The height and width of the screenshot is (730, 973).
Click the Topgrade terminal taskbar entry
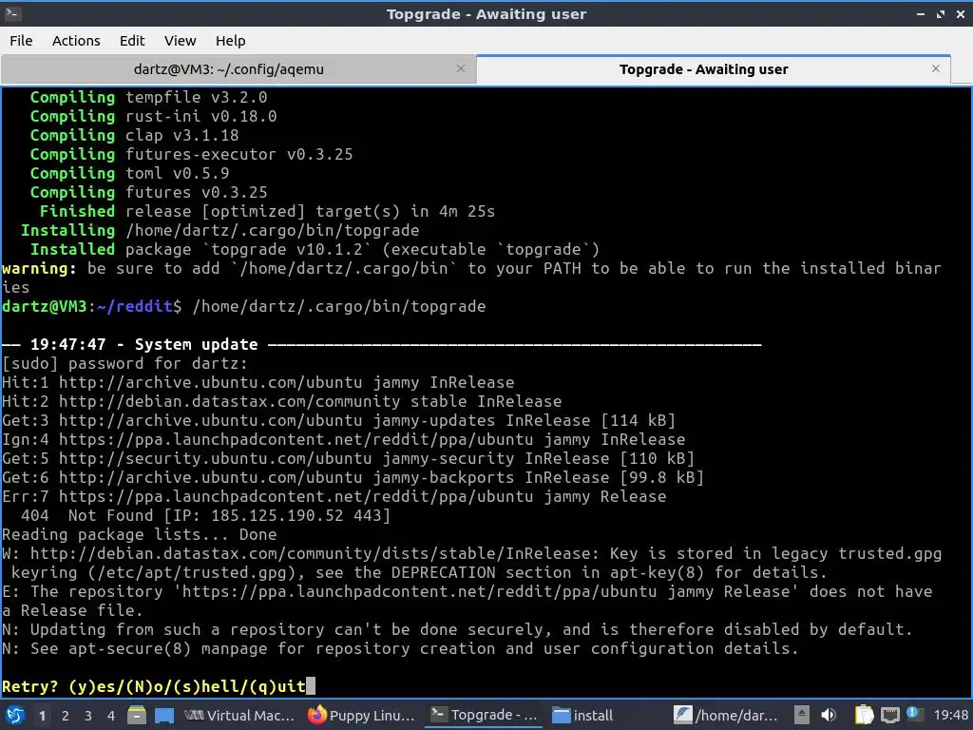pyautogui.click(x=484, y=716)
